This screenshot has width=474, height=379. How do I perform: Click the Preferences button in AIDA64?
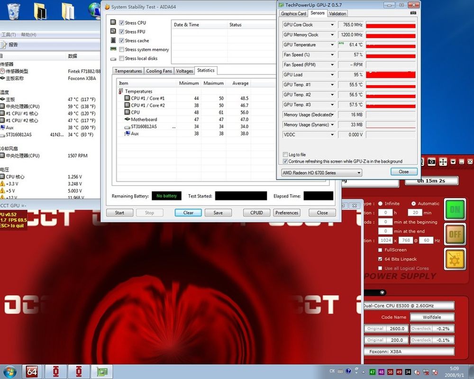pos(287,213)
